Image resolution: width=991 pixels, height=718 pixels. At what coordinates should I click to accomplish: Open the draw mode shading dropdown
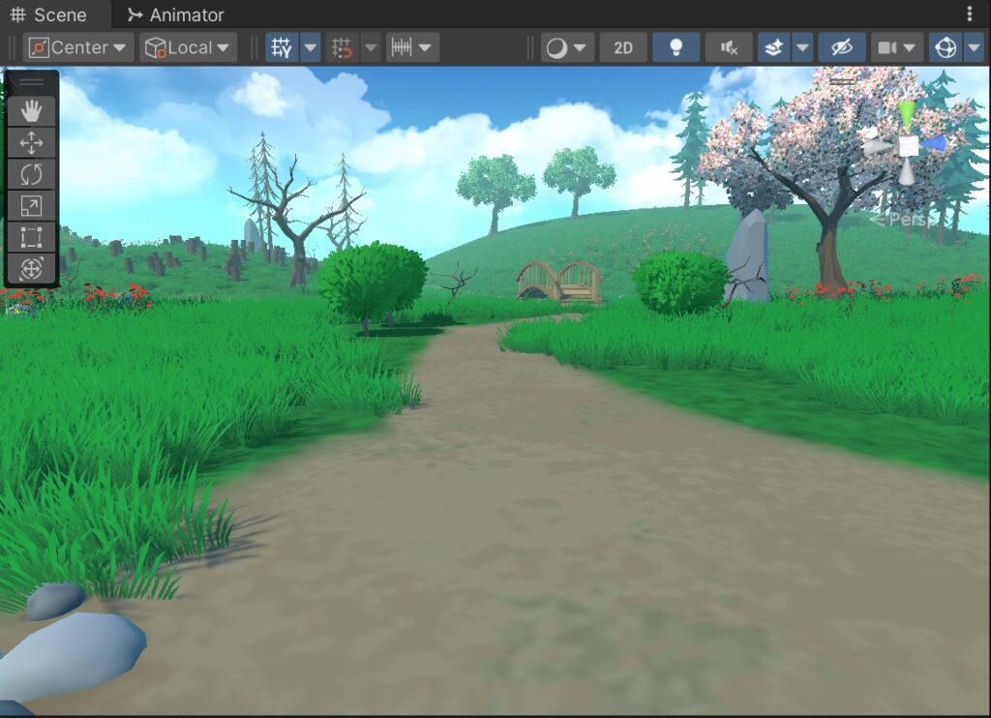coord(566,47)
